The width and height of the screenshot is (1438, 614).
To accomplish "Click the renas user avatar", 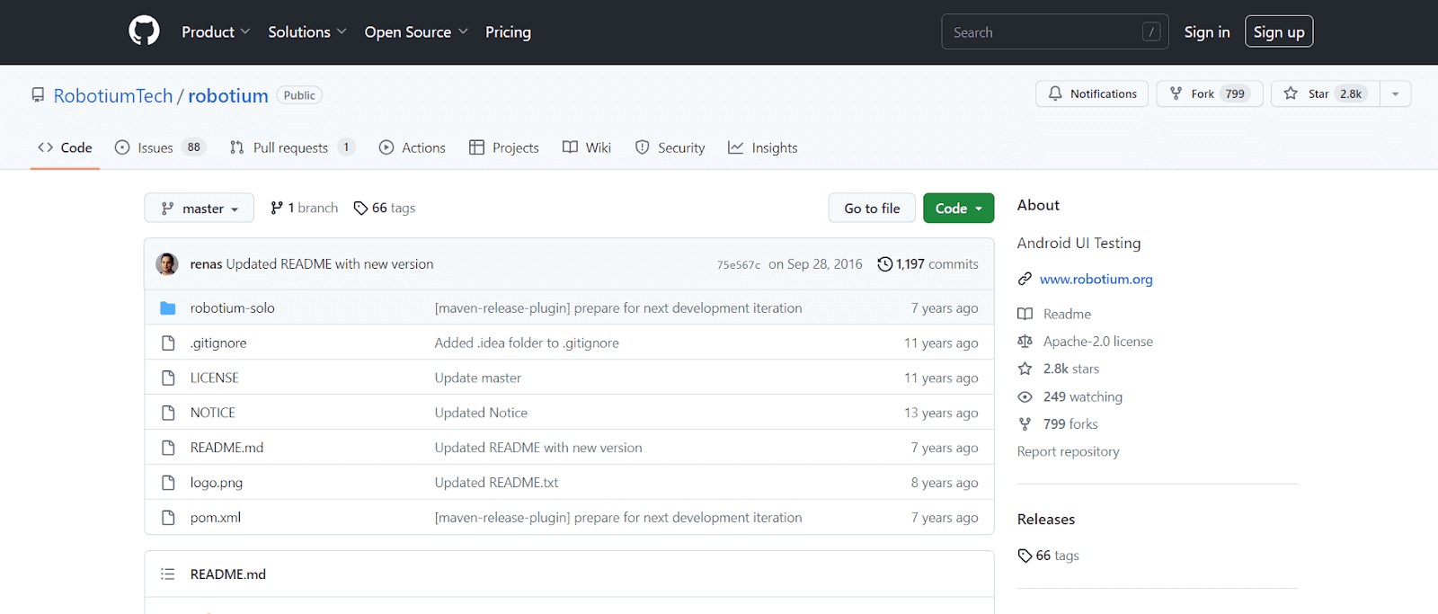I will (x=167, y=264).
